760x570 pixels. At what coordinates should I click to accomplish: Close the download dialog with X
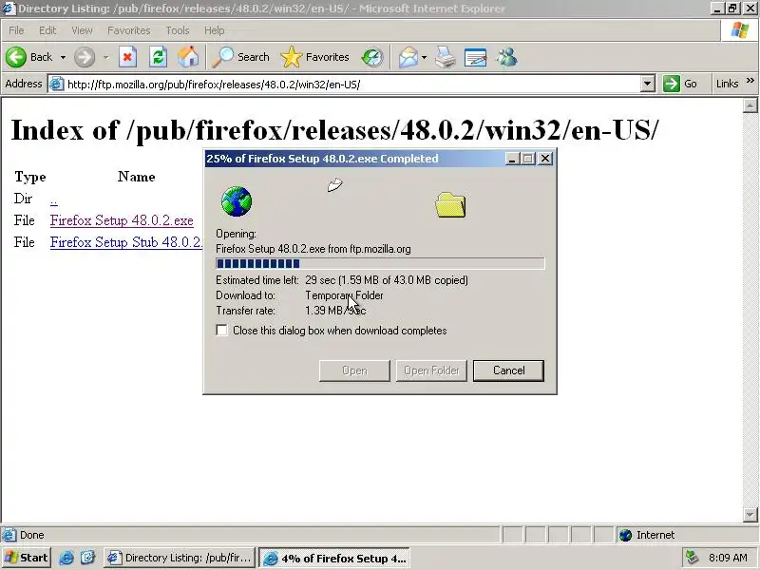pyautogui.click(x=545, y=159)
